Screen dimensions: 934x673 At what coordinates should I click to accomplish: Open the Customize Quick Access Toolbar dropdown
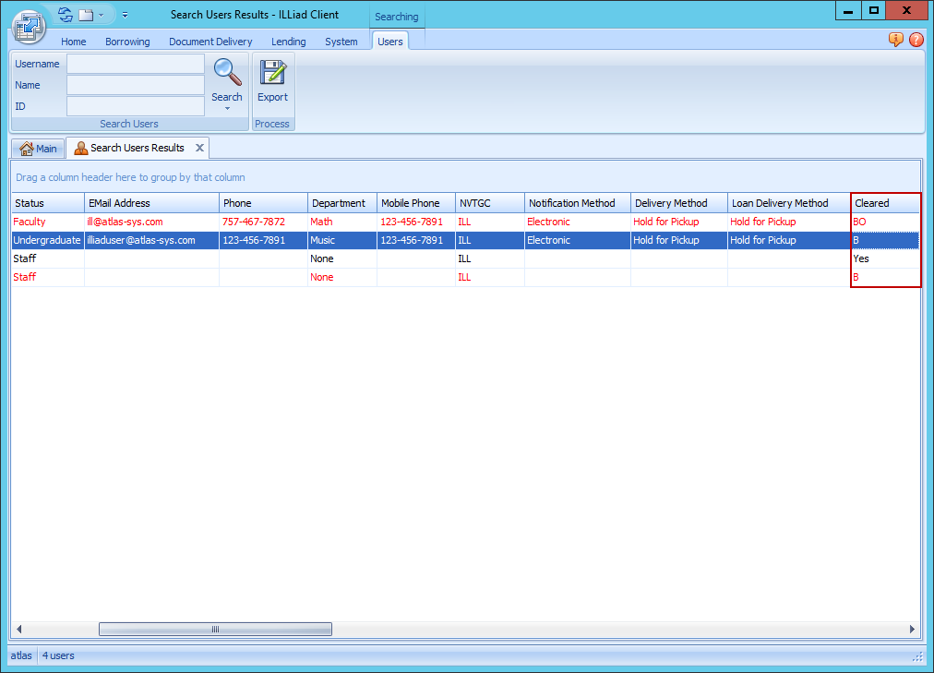[x=125, y=15]
